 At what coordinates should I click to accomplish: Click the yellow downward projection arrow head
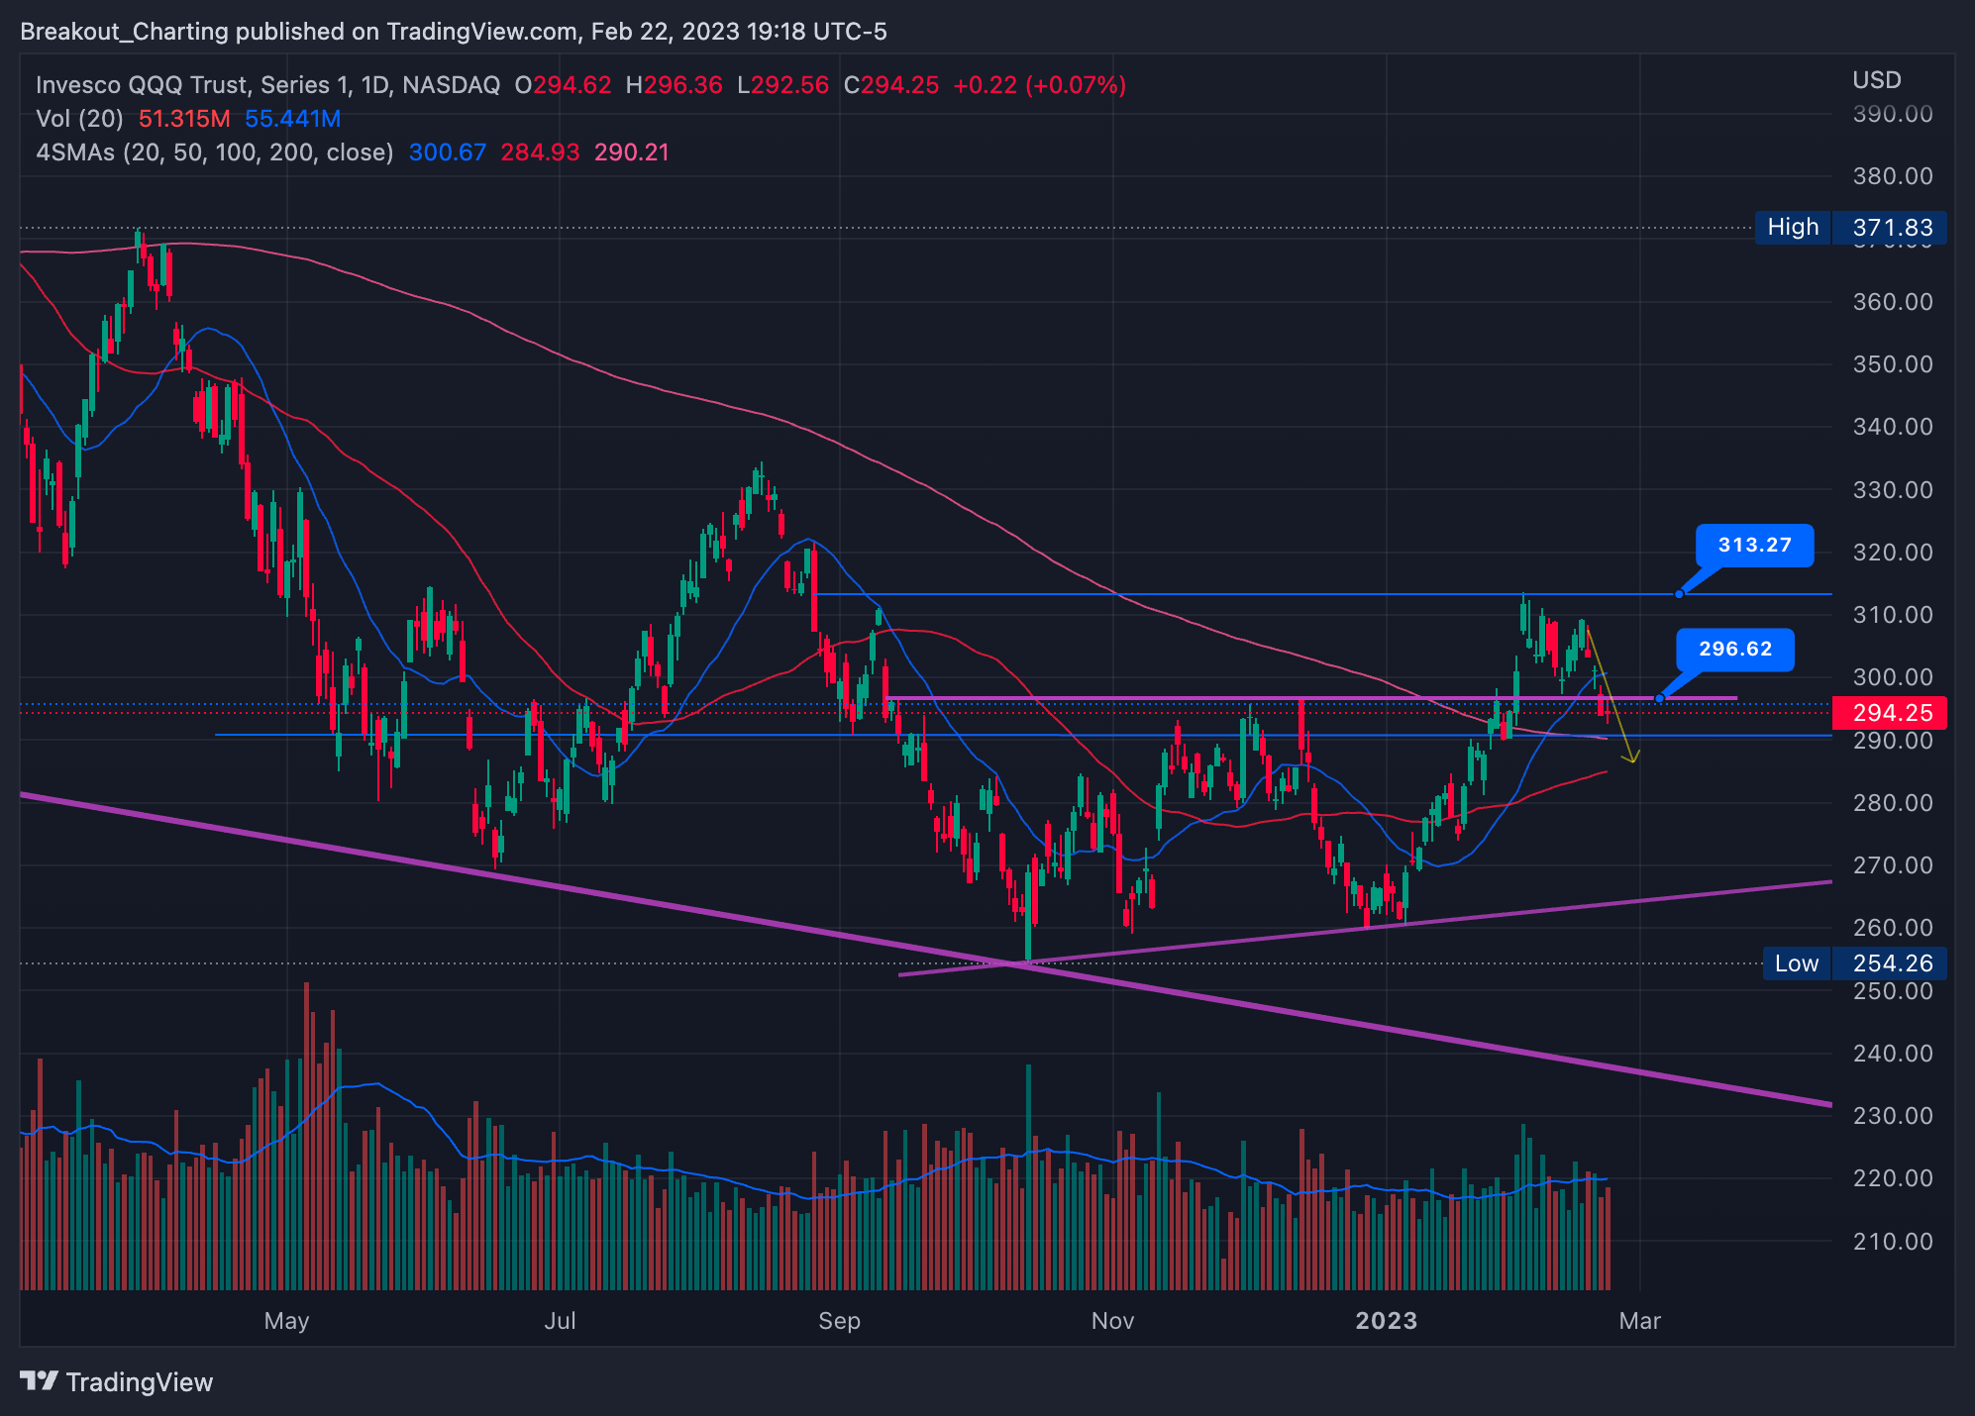coord(1631,758)
